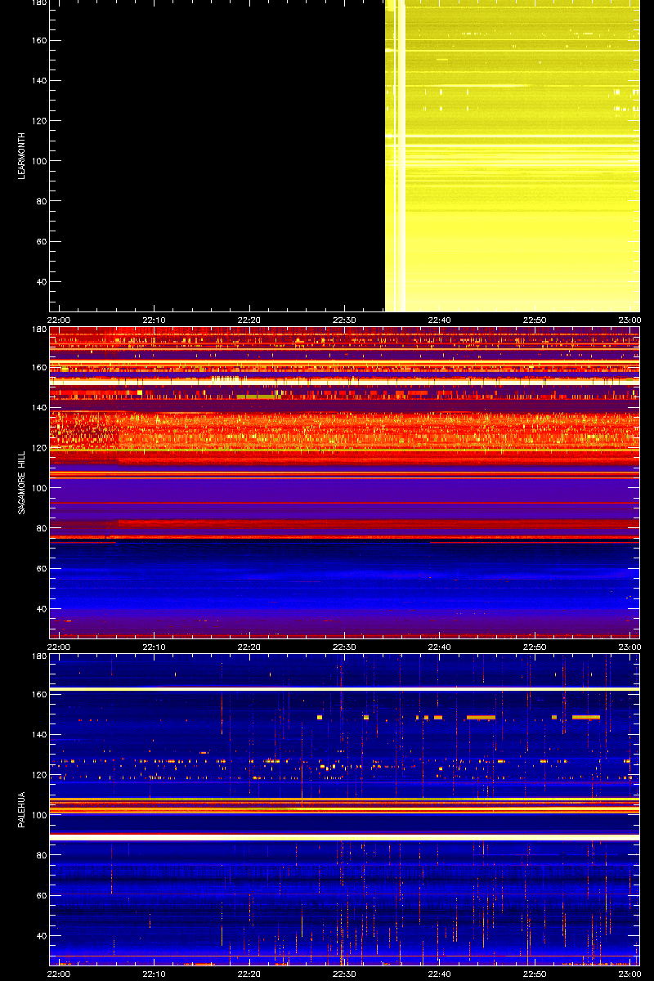This screenshot has height=981, width=654.
Task: Select the 22:40 label under Learmonth plot
Action: [x=440, y=320]
